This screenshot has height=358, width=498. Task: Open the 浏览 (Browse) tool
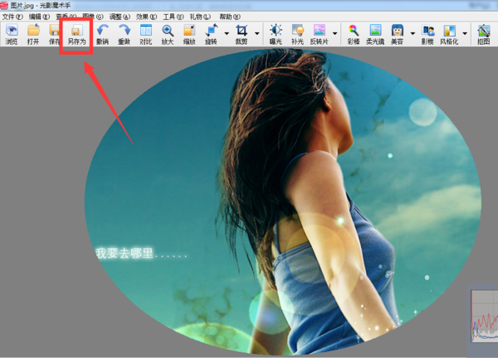(x=12, y=34)
